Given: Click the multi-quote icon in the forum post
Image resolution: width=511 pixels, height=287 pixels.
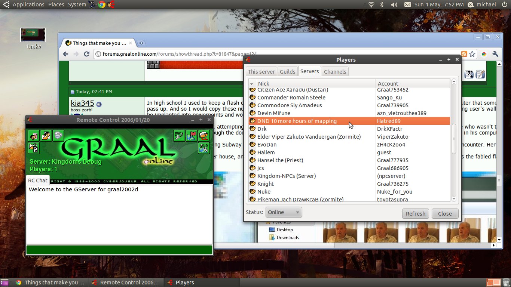Looking at the screenshot, I should pos(469,74).
